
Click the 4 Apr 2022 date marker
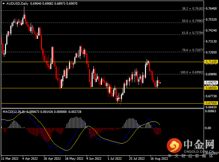(x=30, y=159)
